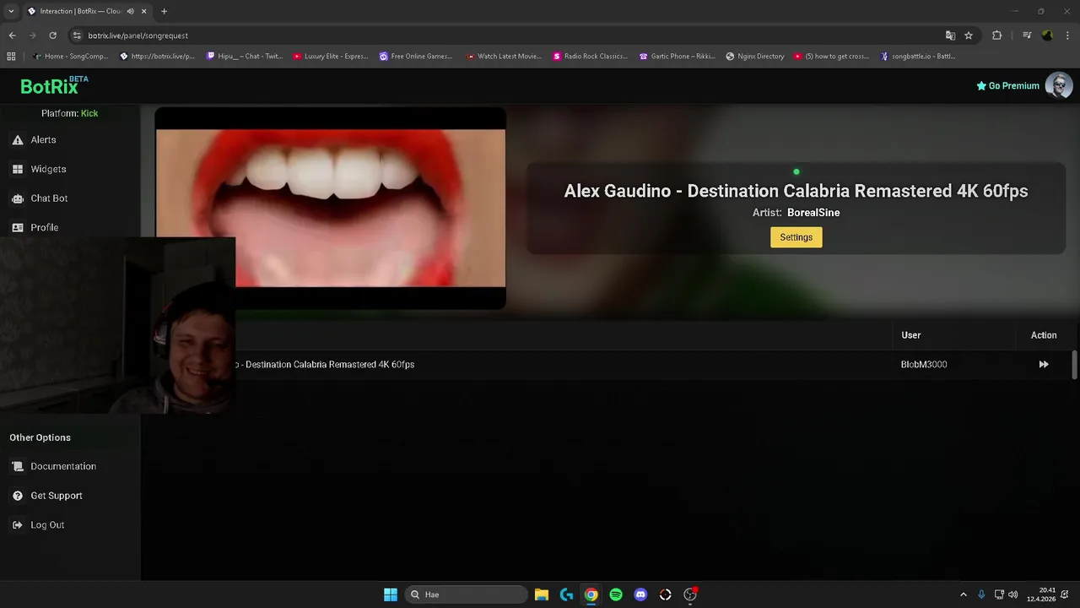Open the bookmarks apps grid icon
The height and width of the screenshot is (608, 1080).
pos(11,57)
